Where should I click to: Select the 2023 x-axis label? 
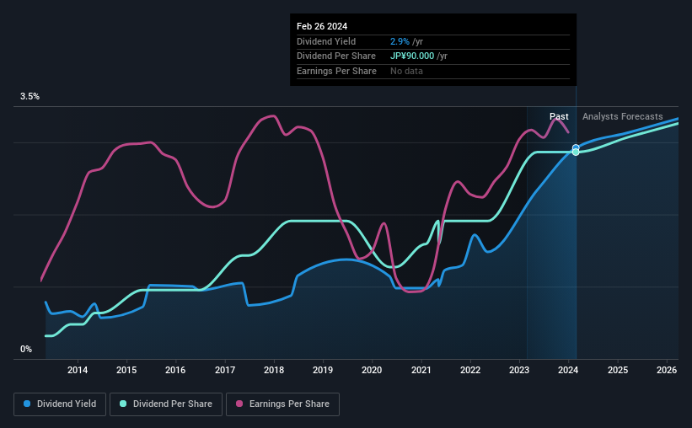(x=519, y=370)
